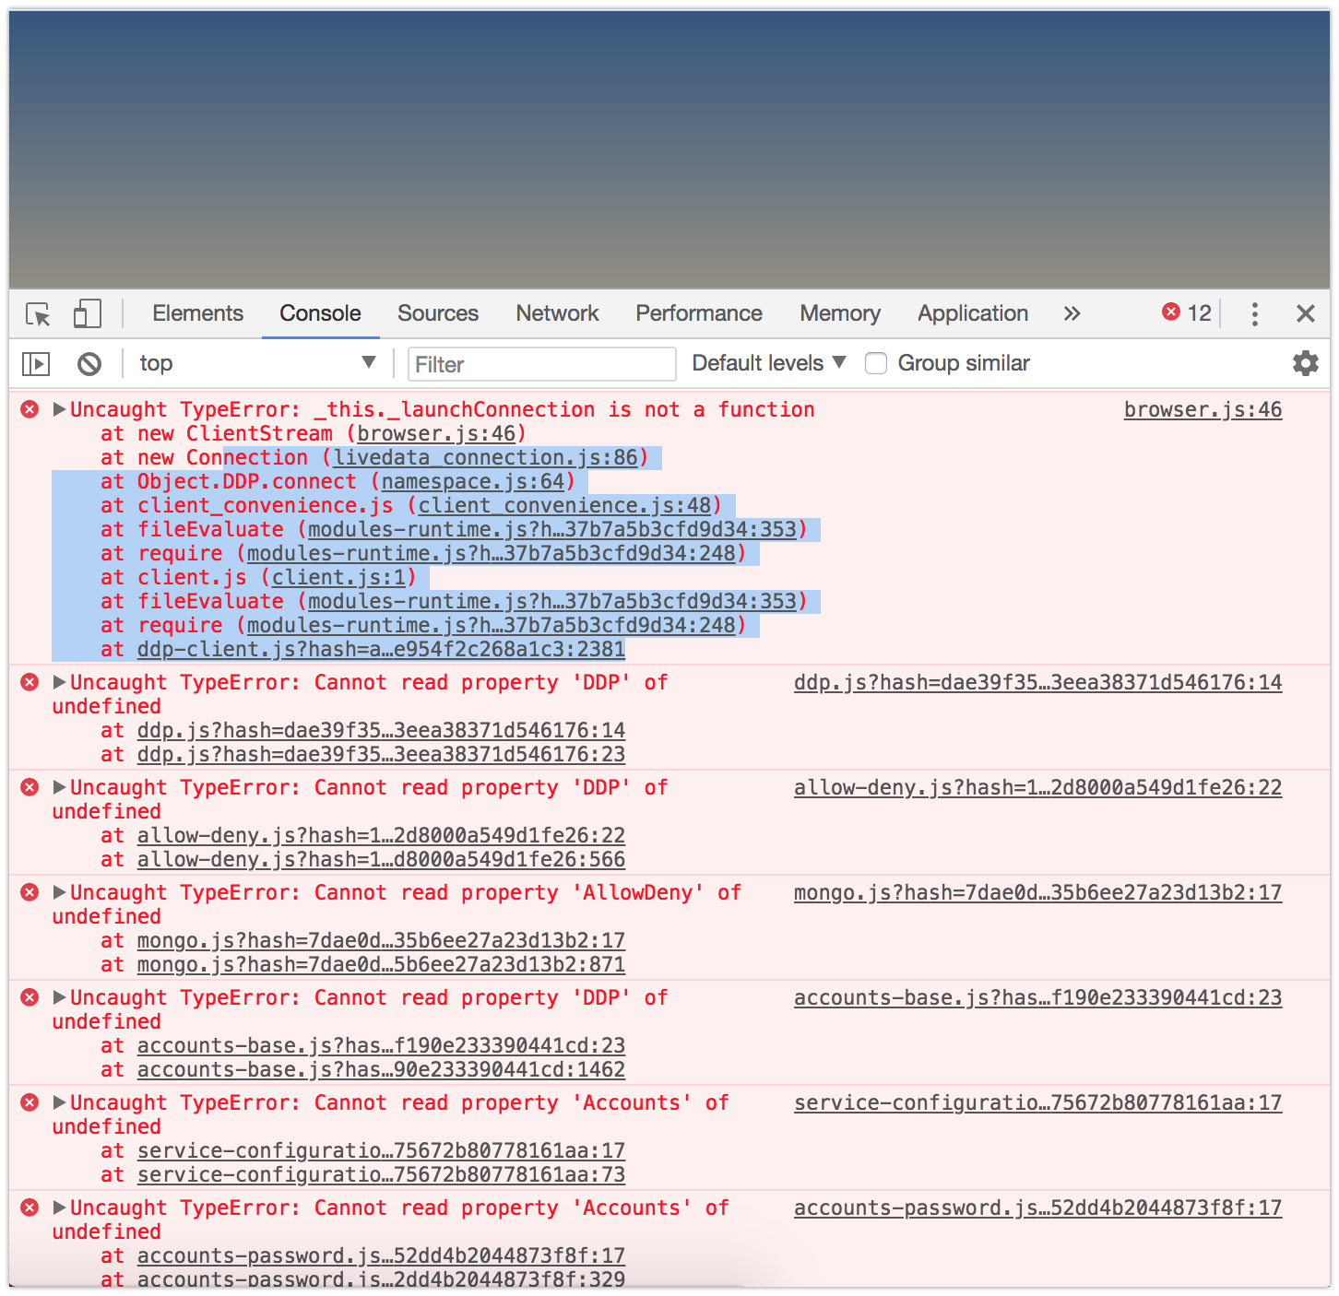Screen dimensions: 1339x1296
Task: Open accounts-base.js stack link ending :1462
Action: click(x=381, y=1069)
